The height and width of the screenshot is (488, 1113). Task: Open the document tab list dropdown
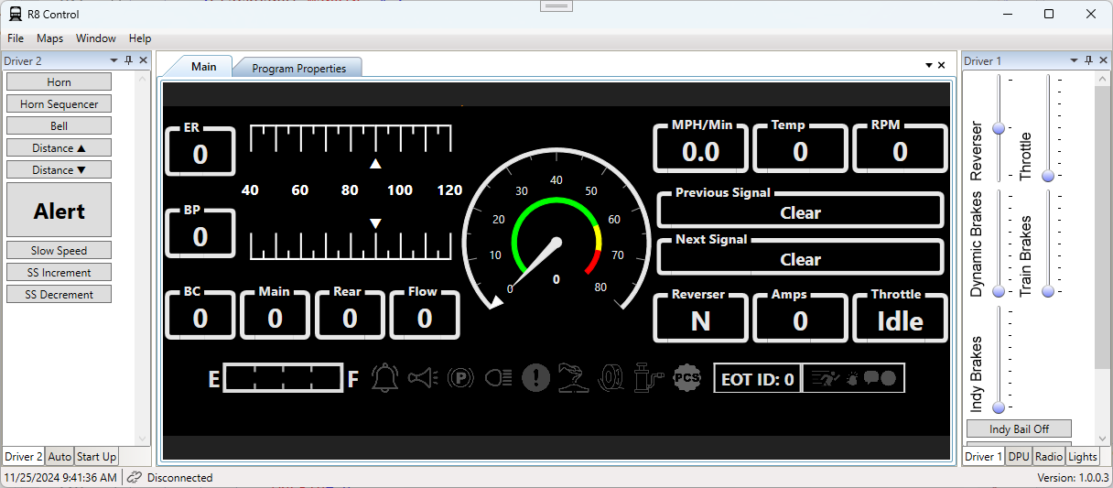pos(928,65)
